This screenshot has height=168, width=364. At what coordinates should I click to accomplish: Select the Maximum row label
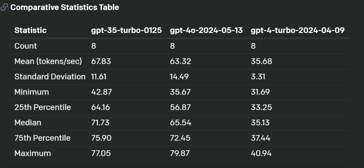coord(32,153)
